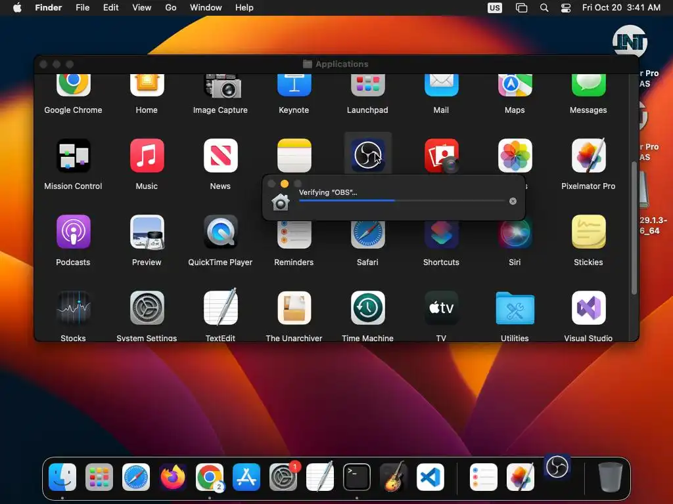
Task: Open the Maps app
Action: pos(515,85)
